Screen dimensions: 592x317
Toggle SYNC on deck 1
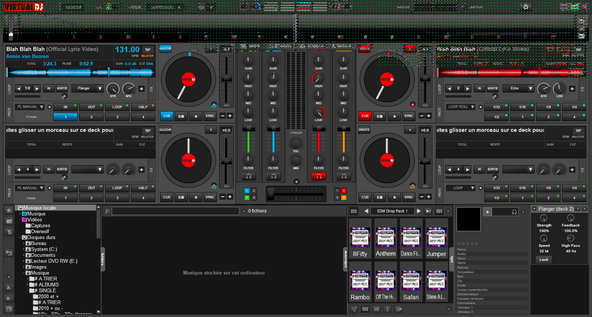(210, 116)
